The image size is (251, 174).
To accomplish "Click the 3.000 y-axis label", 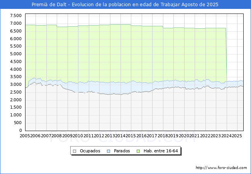I will click(x=16, y=84).
